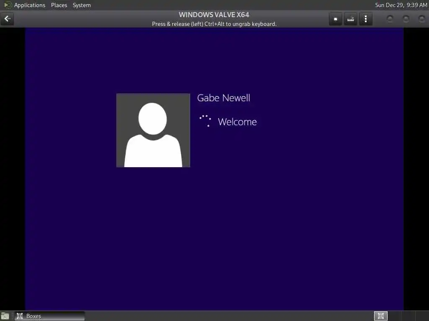Image resolution: width=429 pixels, height=321 pixels.
Task: Click the workspace switcher icon in bottom panel
Action: point(380,316)
